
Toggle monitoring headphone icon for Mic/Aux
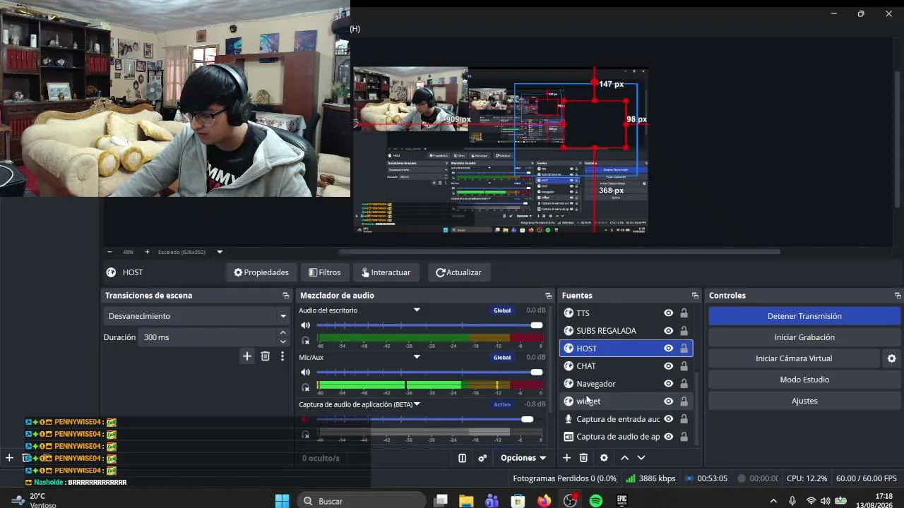pyautogui.click(x=305, y=387)
